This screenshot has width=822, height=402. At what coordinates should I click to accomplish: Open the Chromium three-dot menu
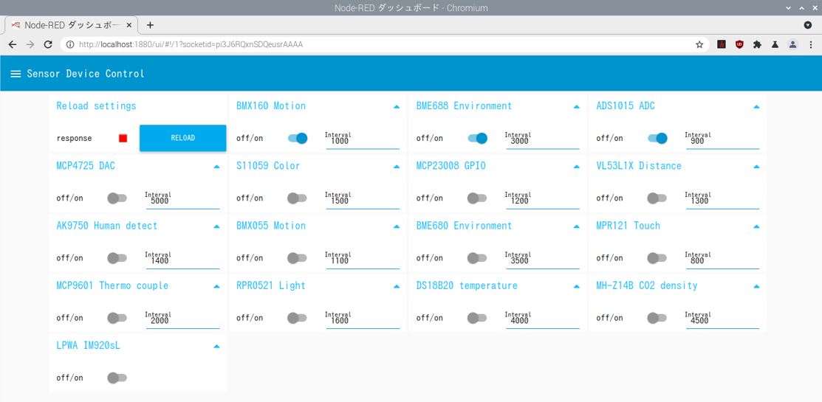tap(809, 44)
